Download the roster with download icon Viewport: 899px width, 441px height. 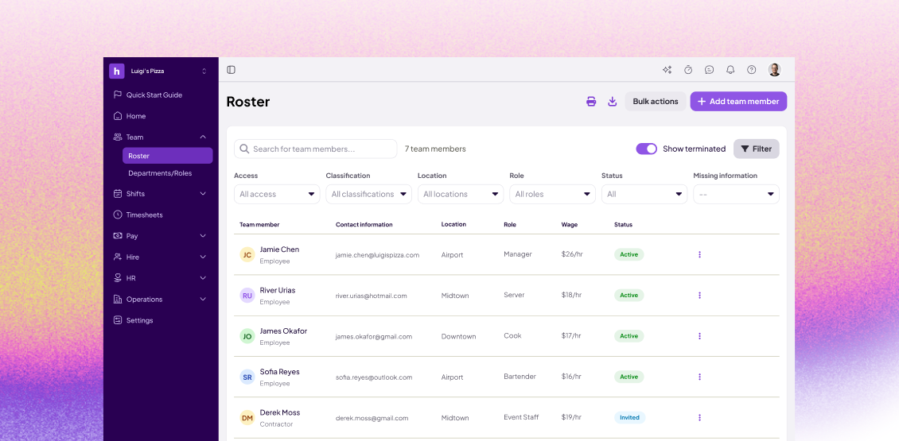613,102
